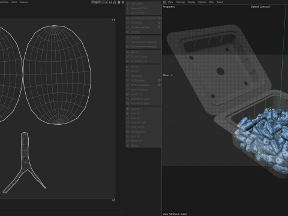This screenshot has height=216, width=288.
Task: Click the Mirror V icon
Action: click(128, 71)
